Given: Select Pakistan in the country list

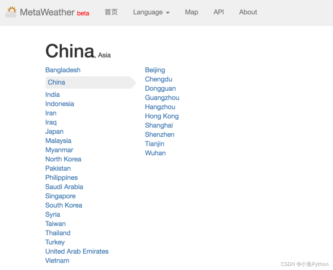Looking at the screenshot, I should tap(58, 168).
